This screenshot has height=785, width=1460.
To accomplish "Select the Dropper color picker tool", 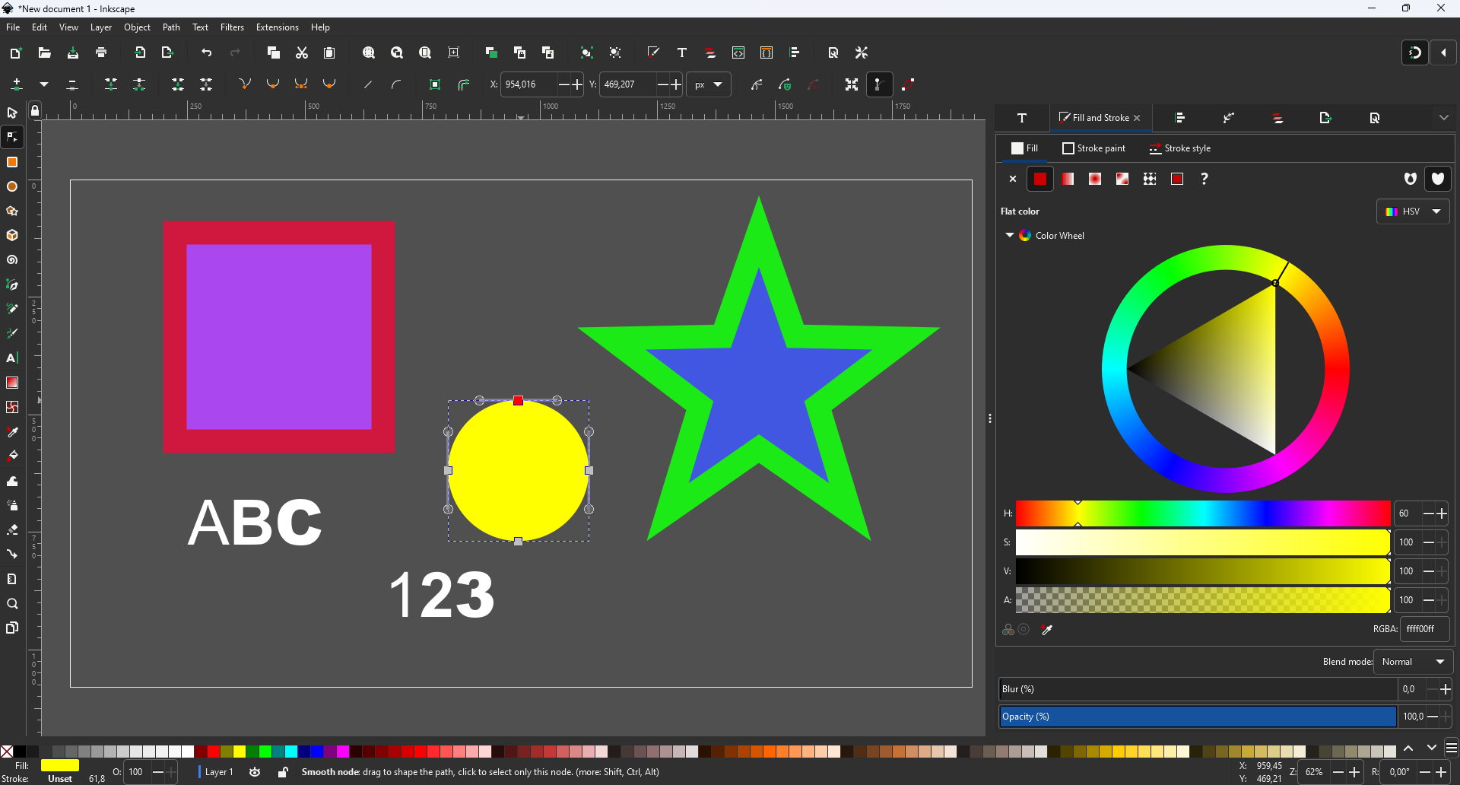I will click(12, 431).
